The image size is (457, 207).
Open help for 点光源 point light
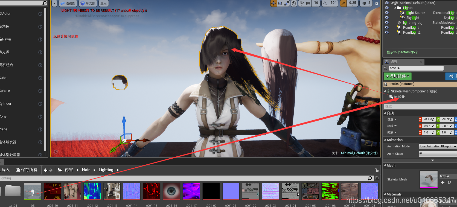[x=40, y=52]
